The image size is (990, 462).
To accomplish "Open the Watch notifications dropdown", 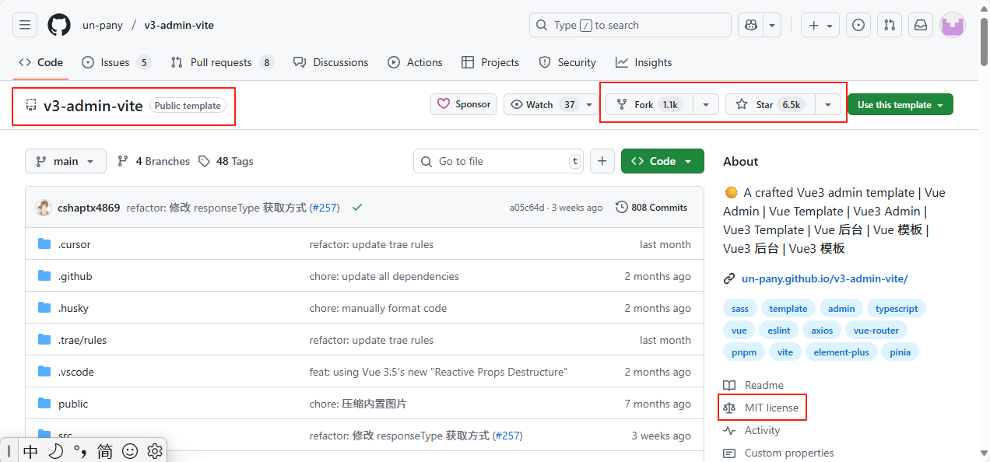I will pyautogui.click(x=552, y=104).
